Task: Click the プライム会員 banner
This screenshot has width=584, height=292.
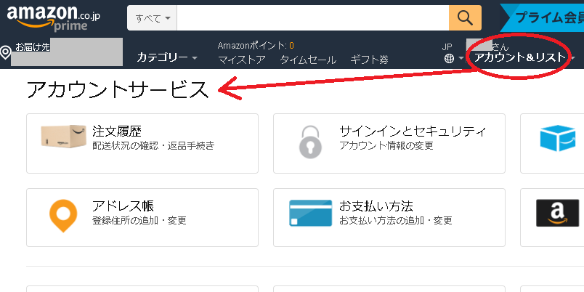Action: [x=543, y=18]
